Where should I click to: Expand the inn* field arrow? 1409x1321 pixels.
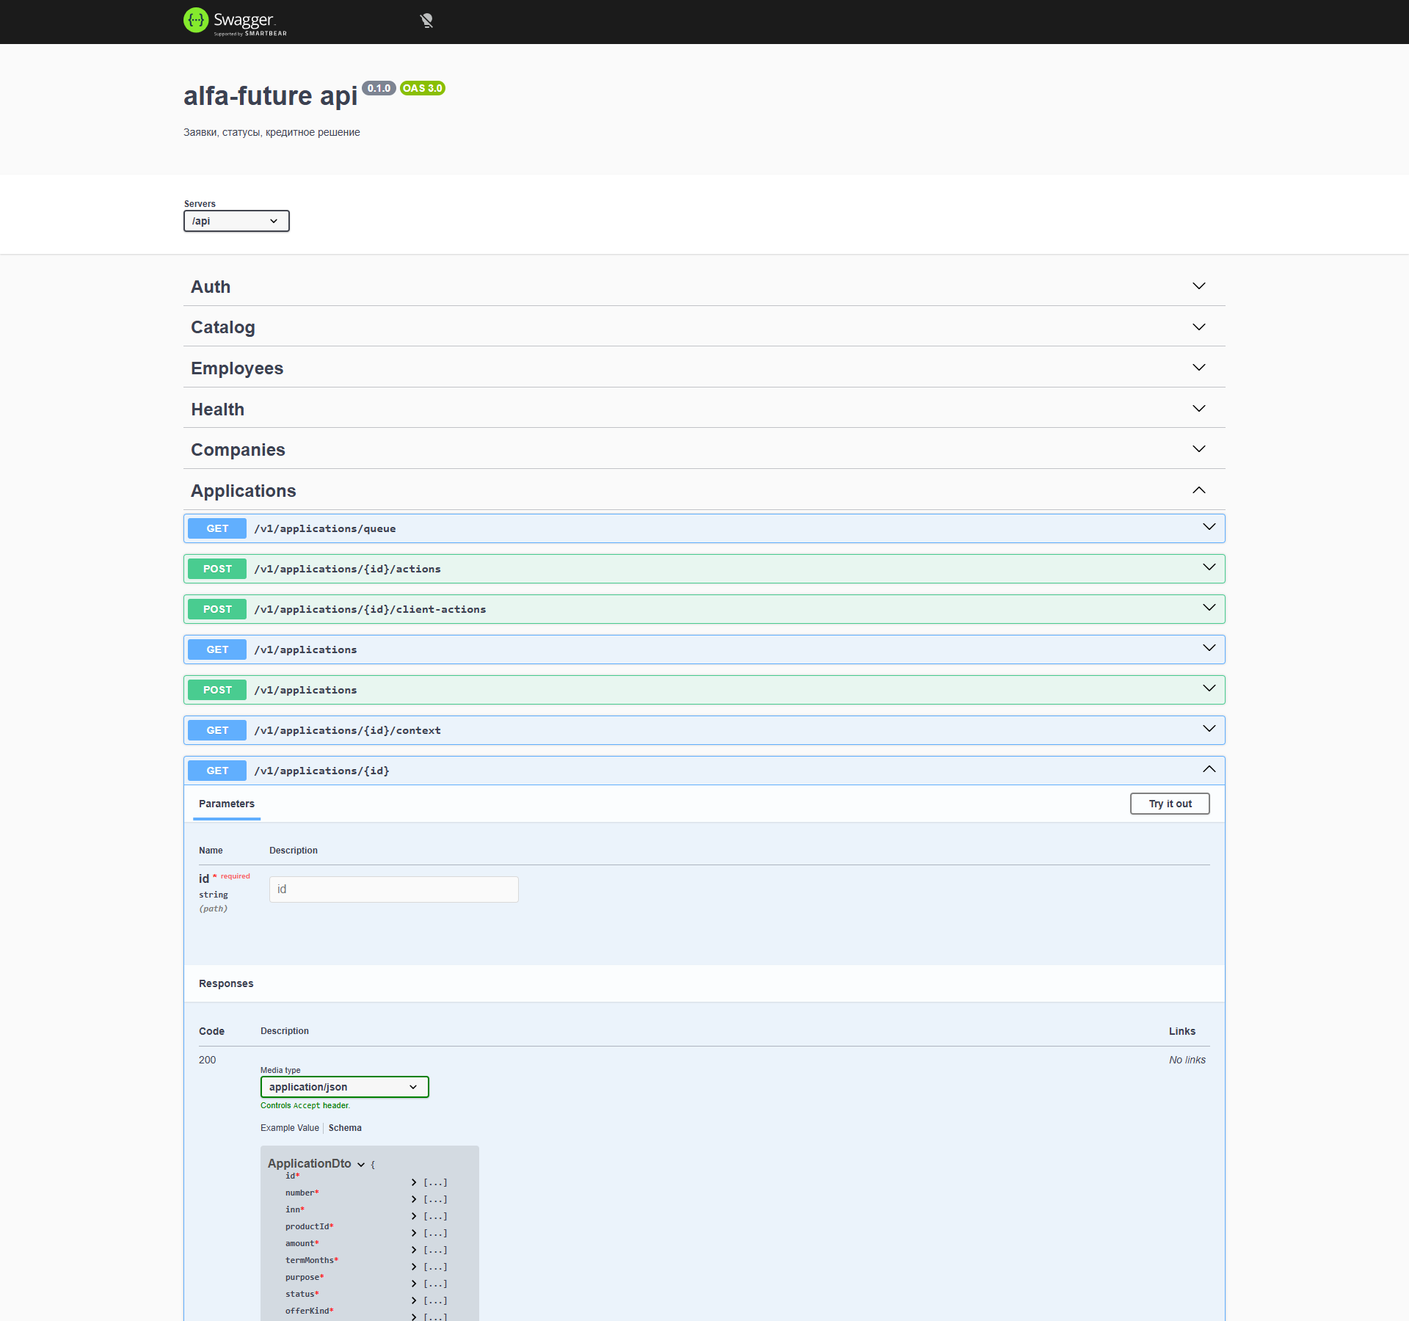pyautogui.click(x=414, y=1216)
